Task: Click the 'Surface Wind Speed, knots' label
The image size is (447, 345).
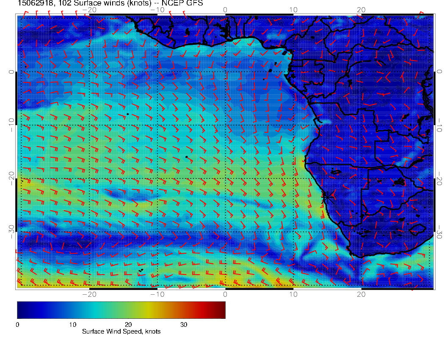Action: tap(121, 331)
